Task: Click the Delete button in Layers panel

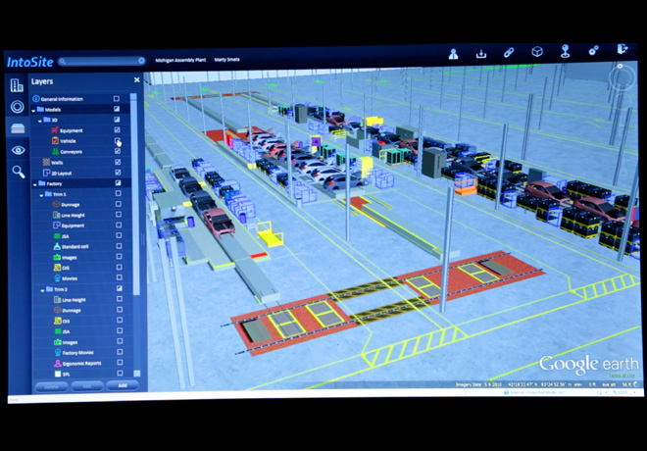Action: click(51, 387)
